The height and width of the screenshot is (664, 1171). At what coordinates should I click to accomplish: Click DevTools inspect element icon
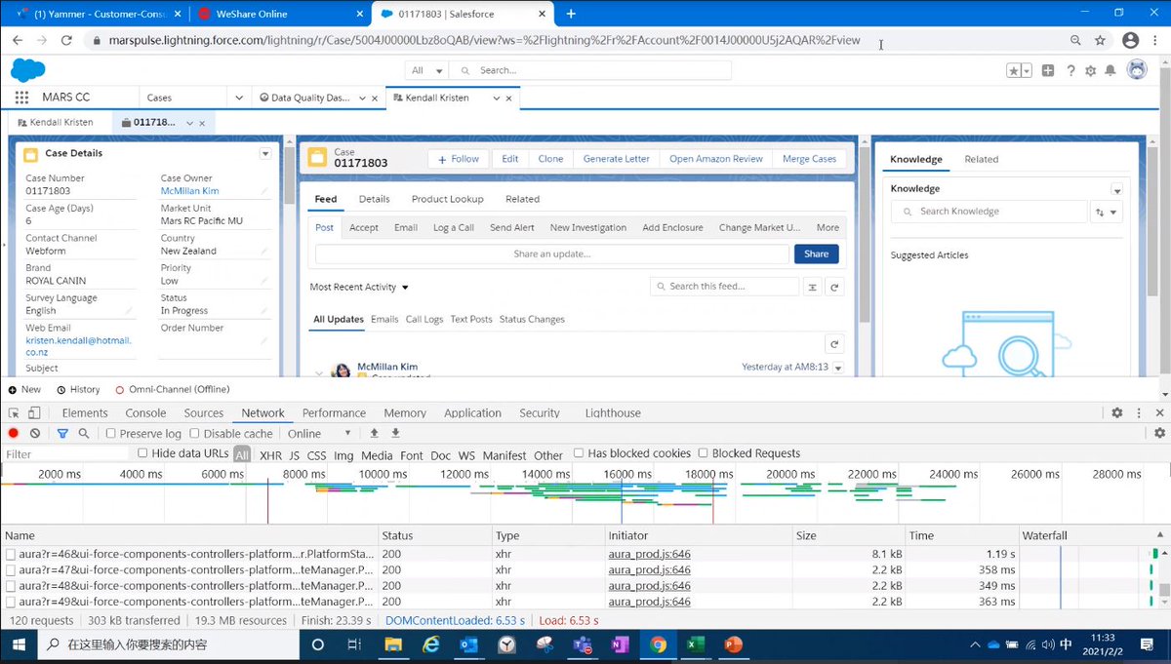point(13,413)
